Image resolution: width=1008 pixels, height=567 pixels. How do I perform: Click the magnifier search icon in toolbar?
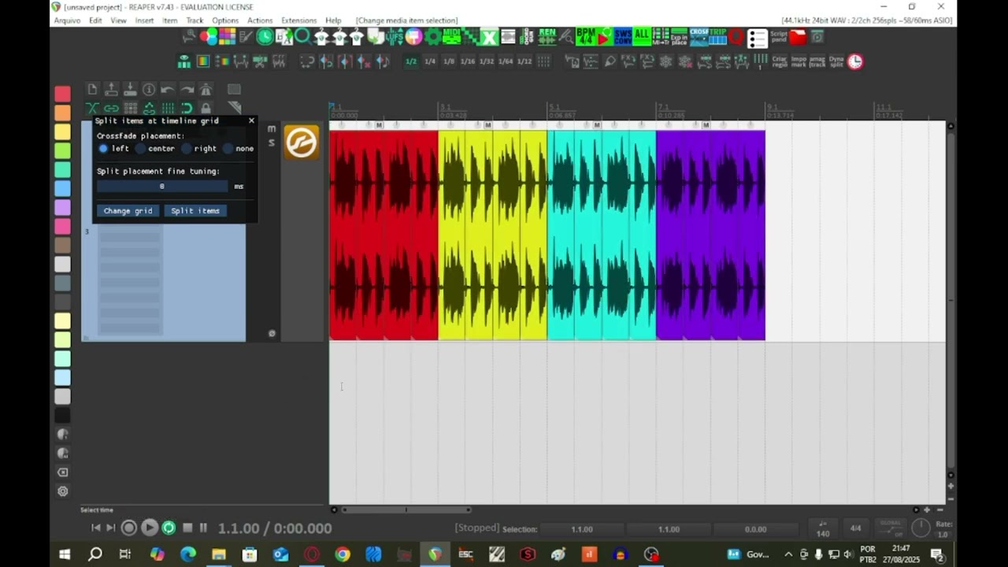click(x=303, y=36)
